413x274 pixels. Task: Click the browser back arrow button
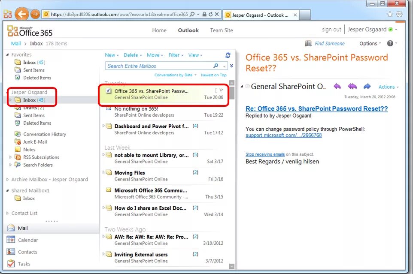pos(21,14)
